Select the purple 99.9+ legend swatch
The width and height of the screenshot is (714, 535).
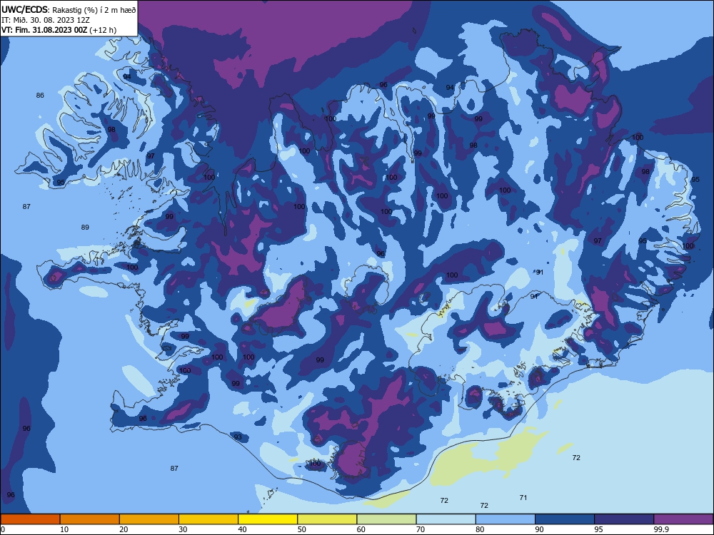tap(683, 519)
